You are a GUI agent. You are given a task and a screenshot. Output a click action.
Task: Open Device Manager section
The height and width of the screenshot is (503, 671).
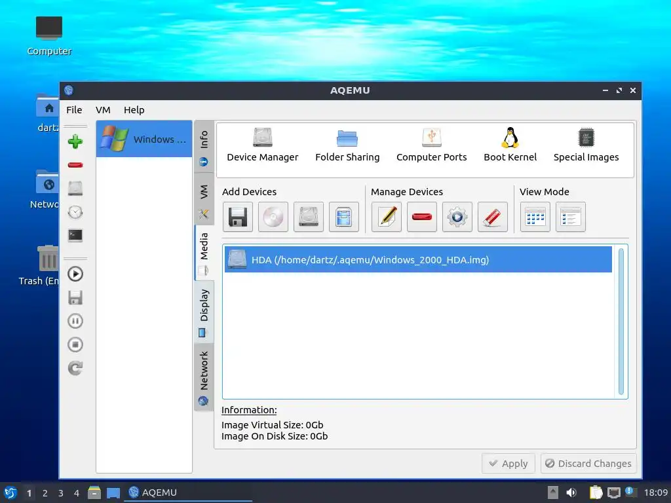[262, 145]
